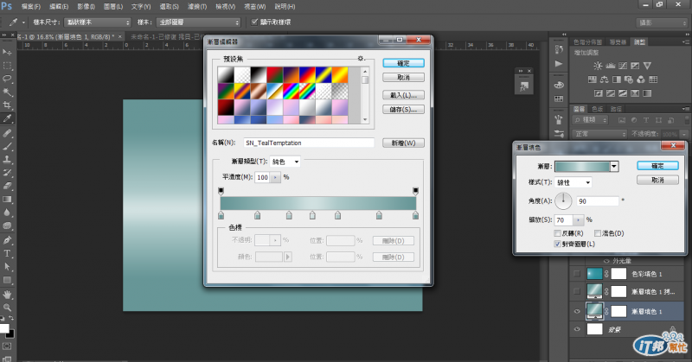This screenshot has width=692, height=362.
Task: Toggle the layer filter on/off switch
Action: pos(687,120)
